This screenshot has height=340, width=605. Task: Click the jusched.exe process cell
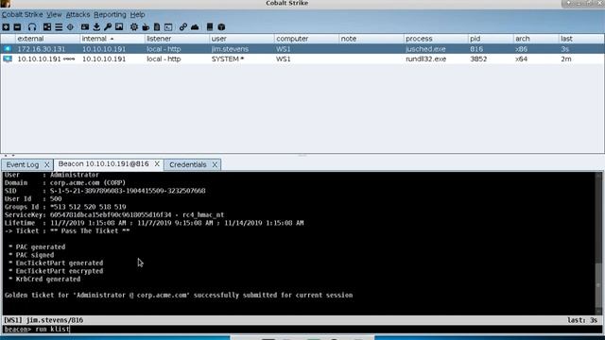[x=425, y=49]
